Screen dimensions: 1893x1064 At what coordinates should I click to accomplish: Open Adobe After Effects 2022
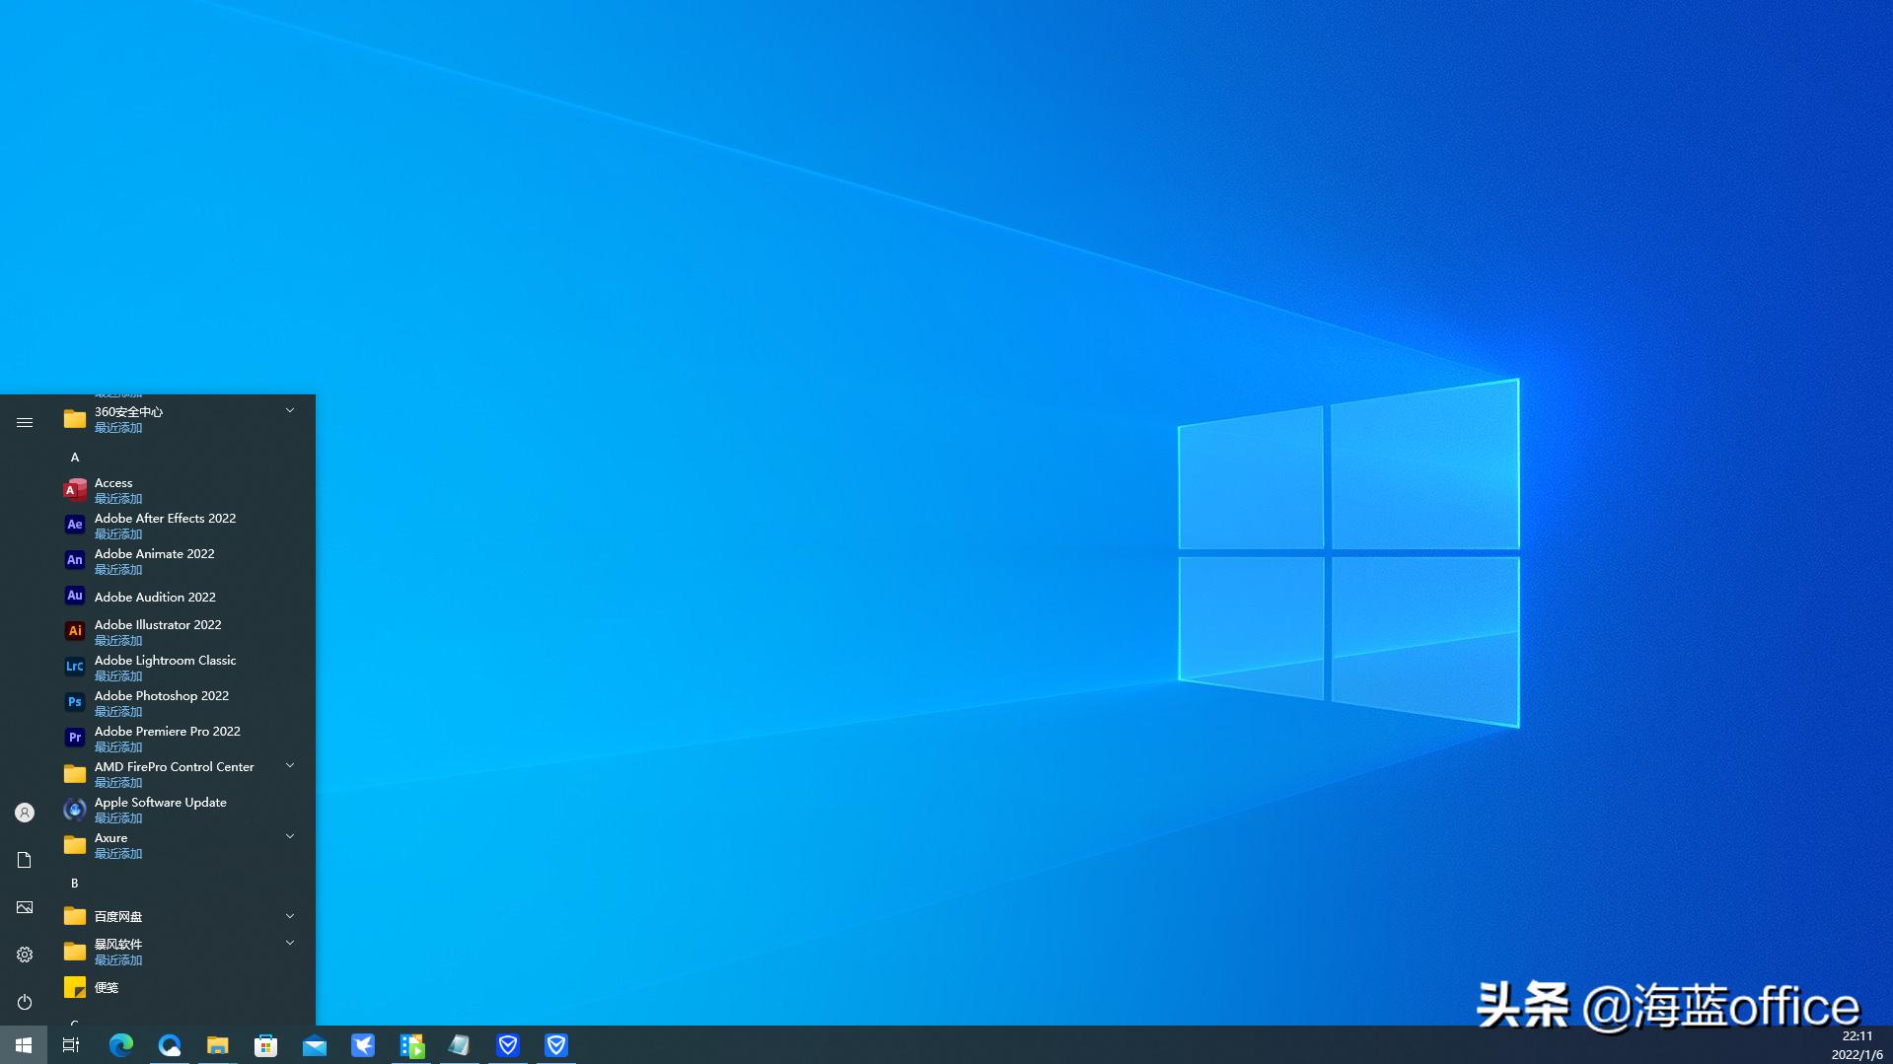(x=165, y=525)
